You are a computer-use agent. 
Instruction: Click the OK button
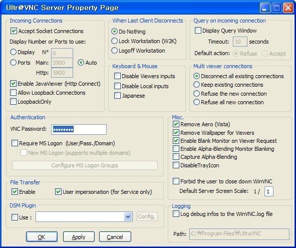42,237
